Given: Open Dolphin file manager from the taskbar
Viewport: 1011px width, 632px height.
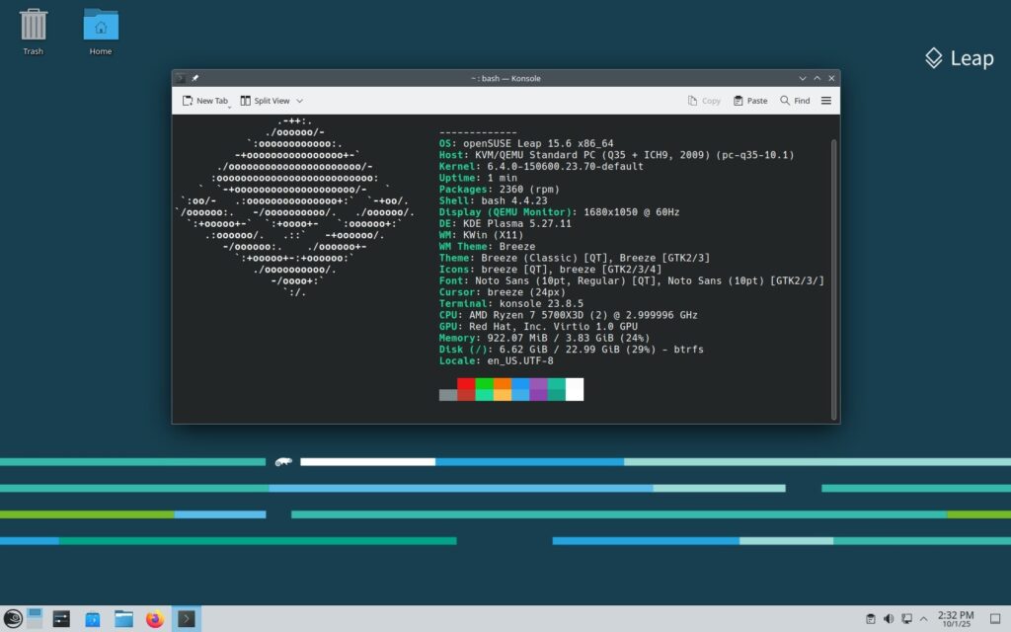Looking at the screenshot, I should click(x=121, y=618).
